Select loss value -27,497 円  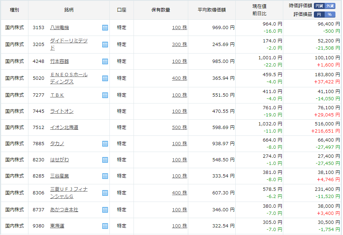[x=328, y=147]
